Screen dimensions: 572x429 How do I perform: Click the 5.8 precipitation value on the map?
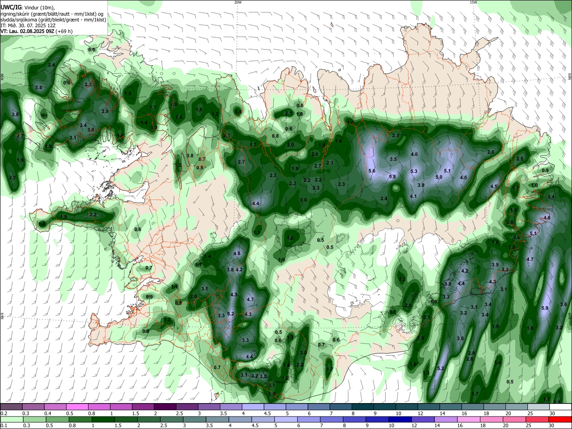392,177
